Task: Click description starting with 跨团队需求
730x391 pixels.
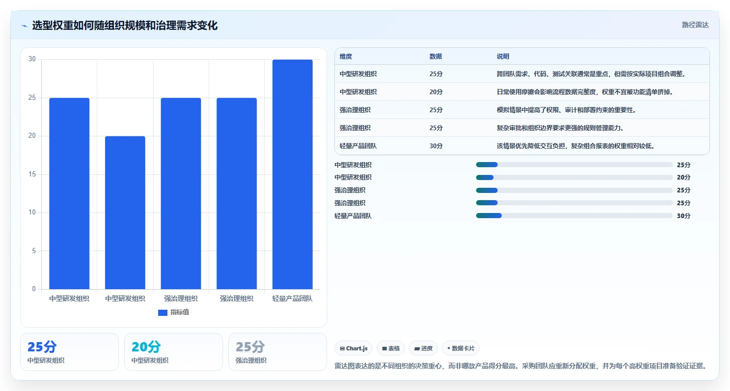Action: [x=591, y=74]
